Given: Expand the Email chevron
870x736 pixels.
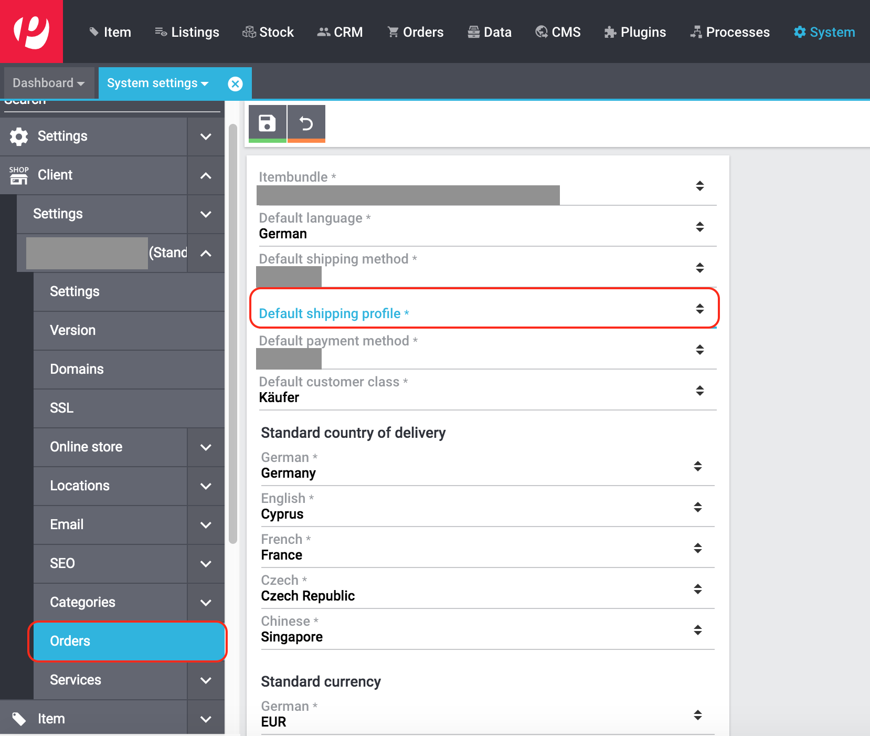Looking at the screenshot, I should pos(206,525).
